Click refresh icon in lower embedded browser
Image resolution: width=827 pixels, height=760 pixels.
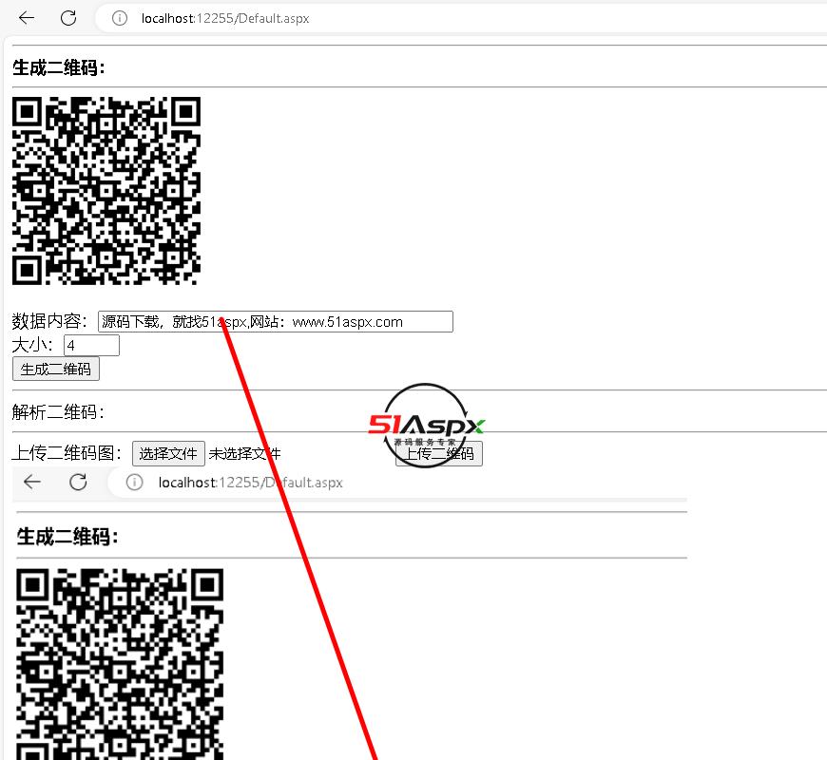pyautogui.click(x=78, y=482)
